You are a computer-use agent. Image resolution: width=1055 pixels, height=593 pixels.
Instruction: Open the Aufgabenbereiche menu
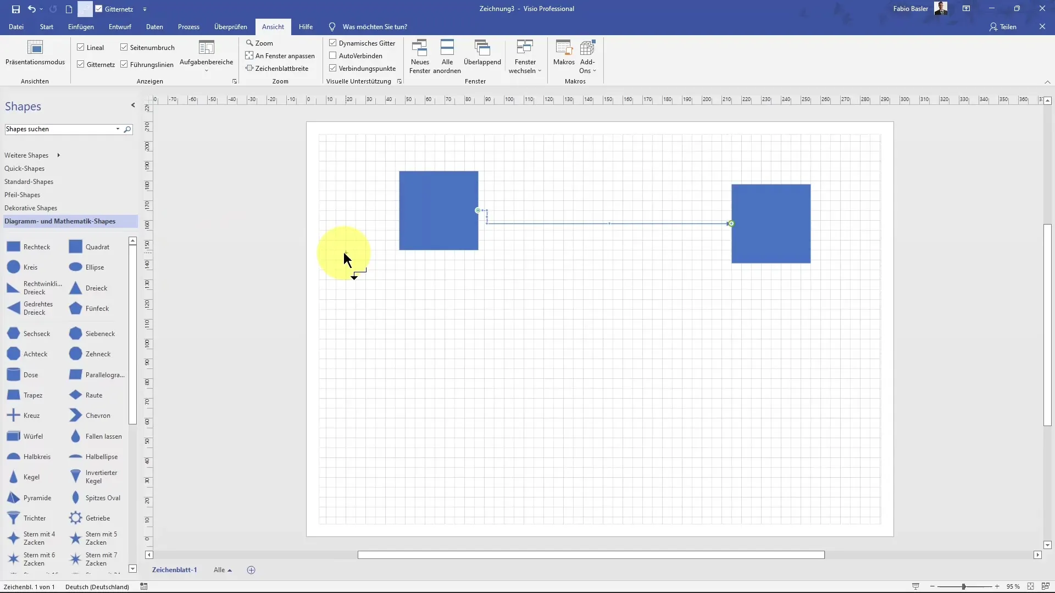(x=207, y=56)
